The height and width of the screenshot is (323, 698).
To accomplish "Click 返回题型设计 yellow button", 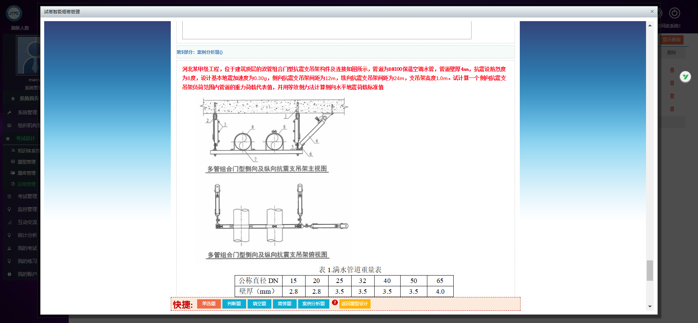I will pos(354,304).
